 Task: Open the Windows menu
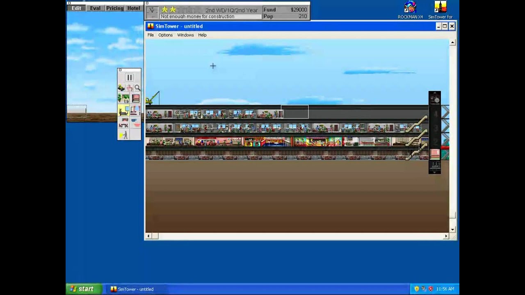click(x=185, y=35)
